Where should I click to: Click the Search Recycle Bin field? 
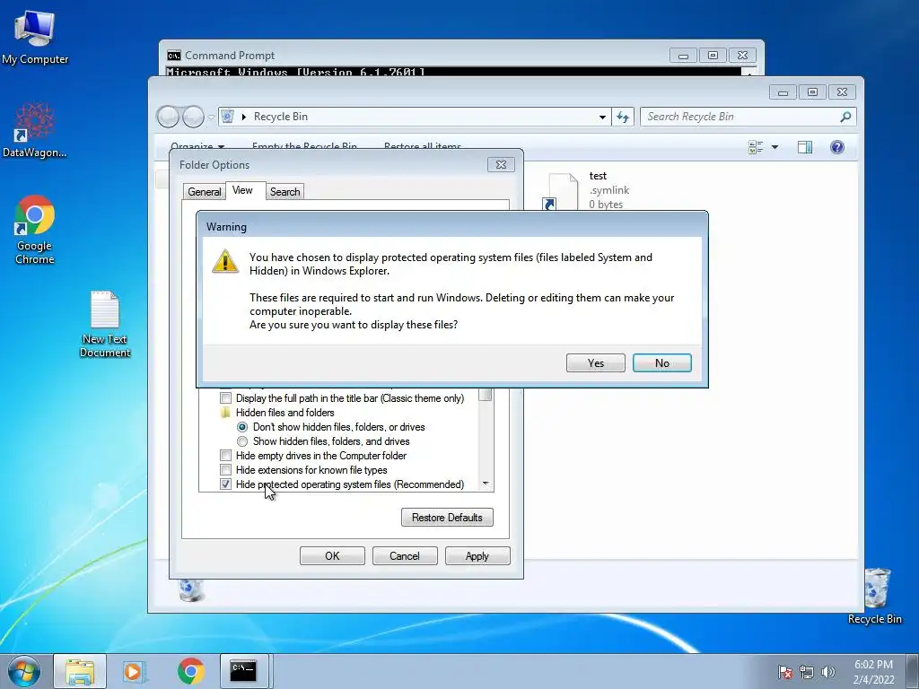(748, 117)
